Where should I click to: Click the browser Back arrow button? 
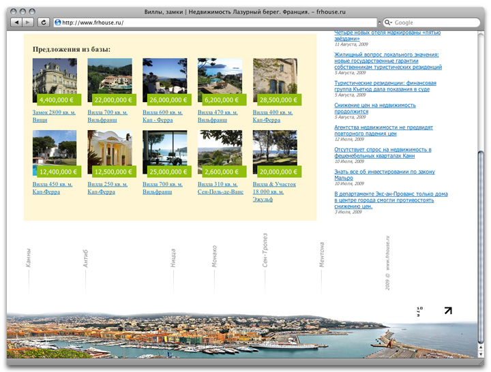point(16,22)
